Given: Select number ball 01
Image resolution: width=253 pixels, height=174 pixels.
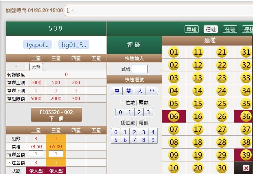Looking at the screenshot, I should (174, 52).
